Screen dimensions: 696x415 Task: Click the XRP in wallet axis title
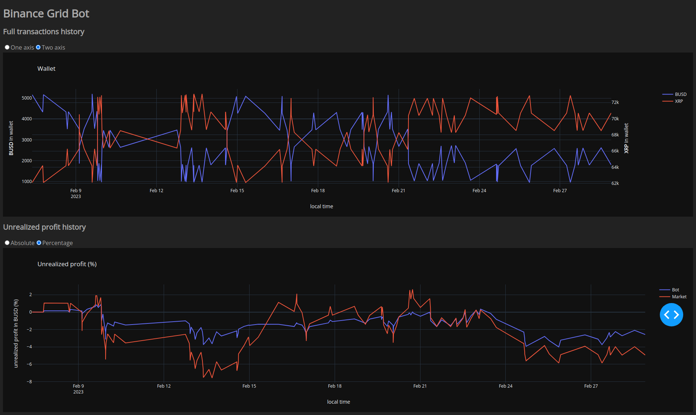[x=626, y=138]
